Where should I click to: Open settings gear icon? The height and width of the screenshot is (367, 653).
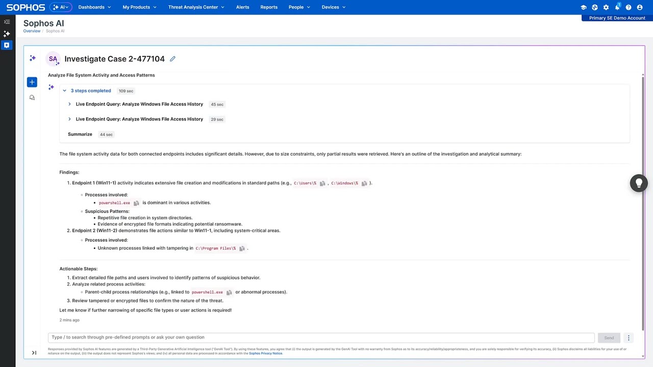606,7
